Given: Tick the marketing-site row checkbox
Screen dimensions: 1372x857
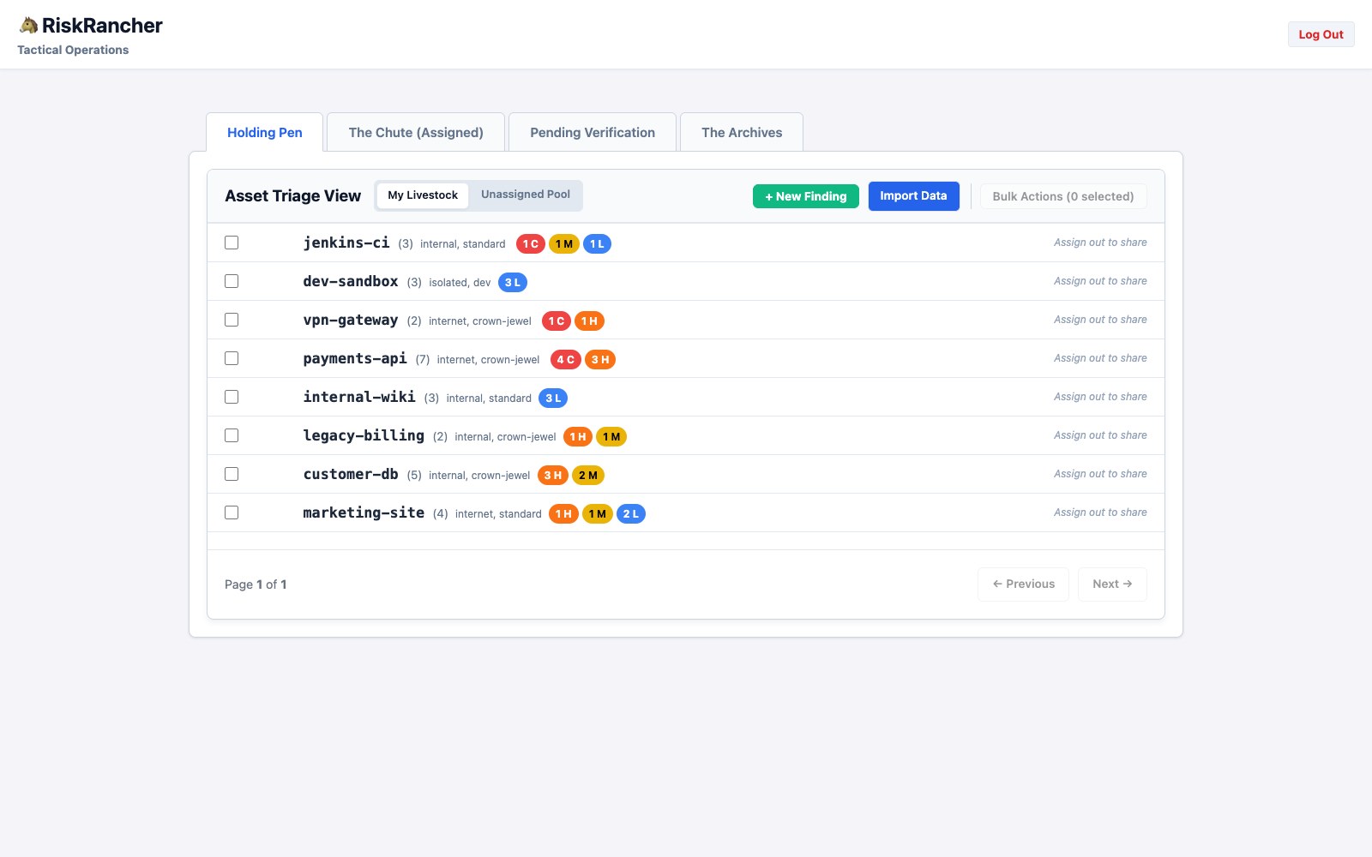Looking at the screenshot, I should pyautogui.click(x=232, y=512).
